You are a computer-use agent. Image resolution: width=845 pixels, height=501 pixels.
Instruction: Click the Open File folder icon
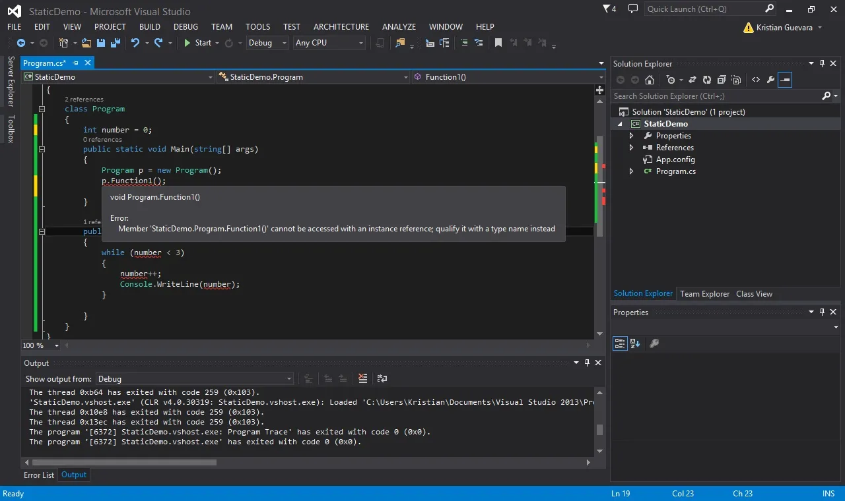(x=86, y=43)
